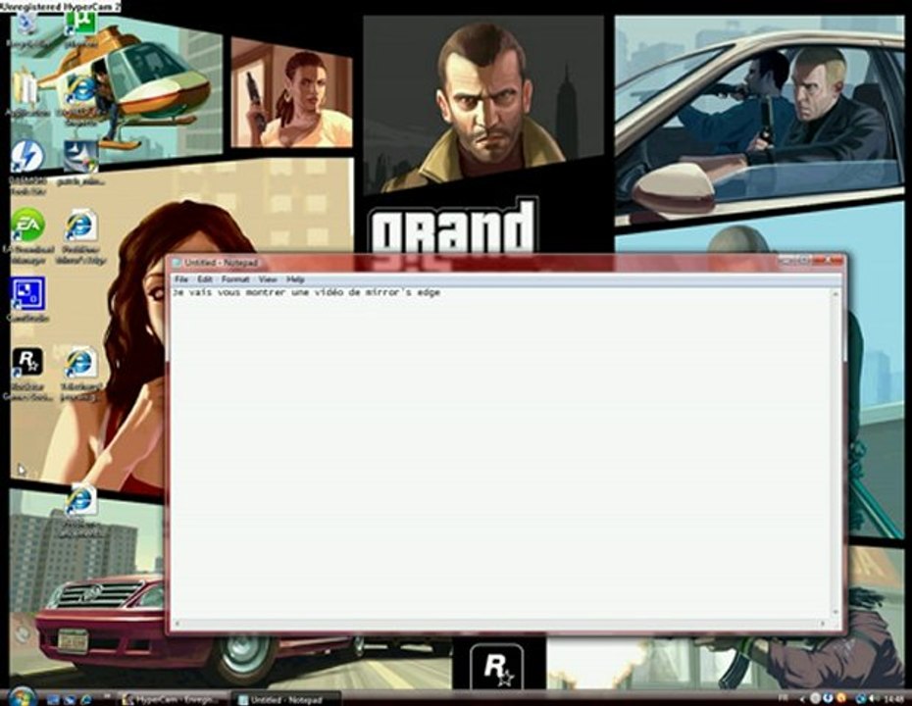Screen dimensions: 912x706
Task: Open the Windows Start menu orb
Action: [23, 697]
